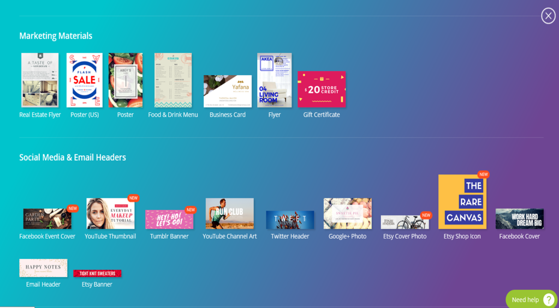
Task: Choose the Facebook Cover Work Hard thumbnail
Action: (520, 219)
